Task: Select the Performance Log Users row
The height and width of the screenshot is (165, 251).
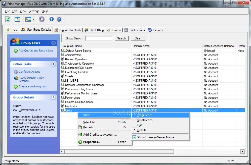Action: (x=152, y=89)
